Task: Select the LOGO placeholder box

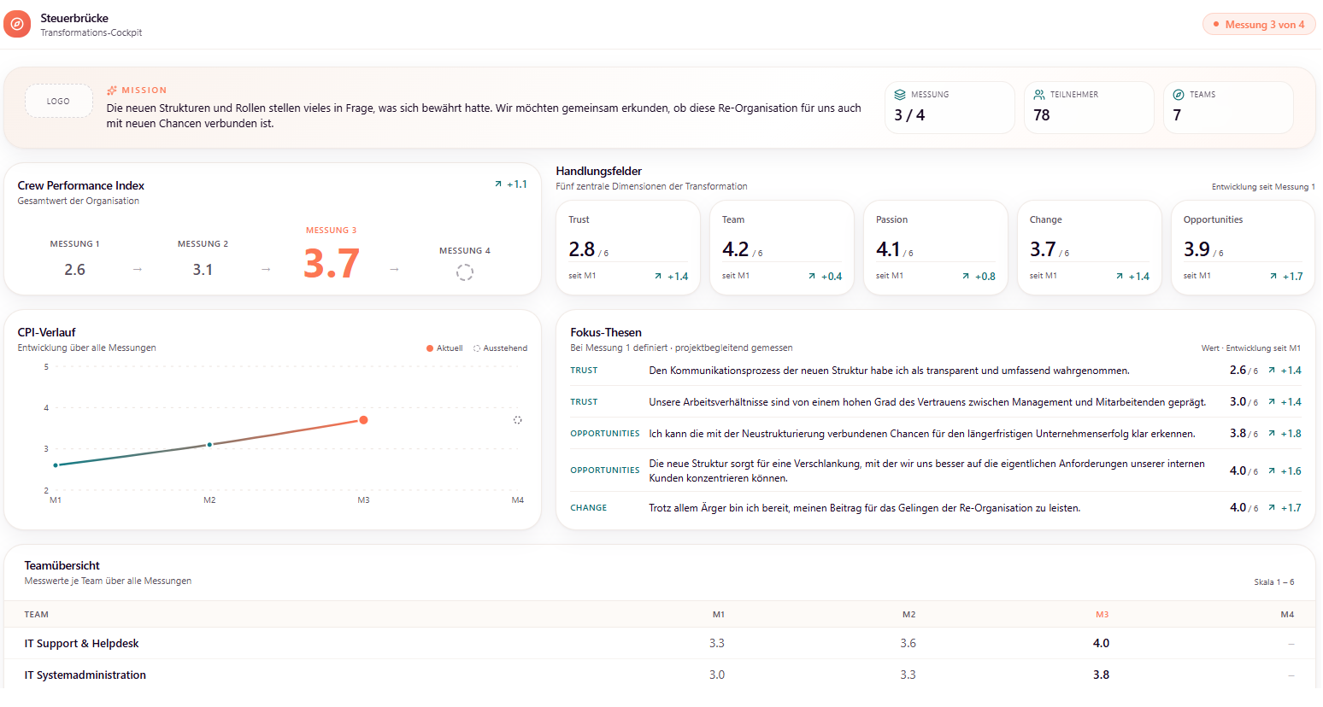Action: click(x=59, y=101)
